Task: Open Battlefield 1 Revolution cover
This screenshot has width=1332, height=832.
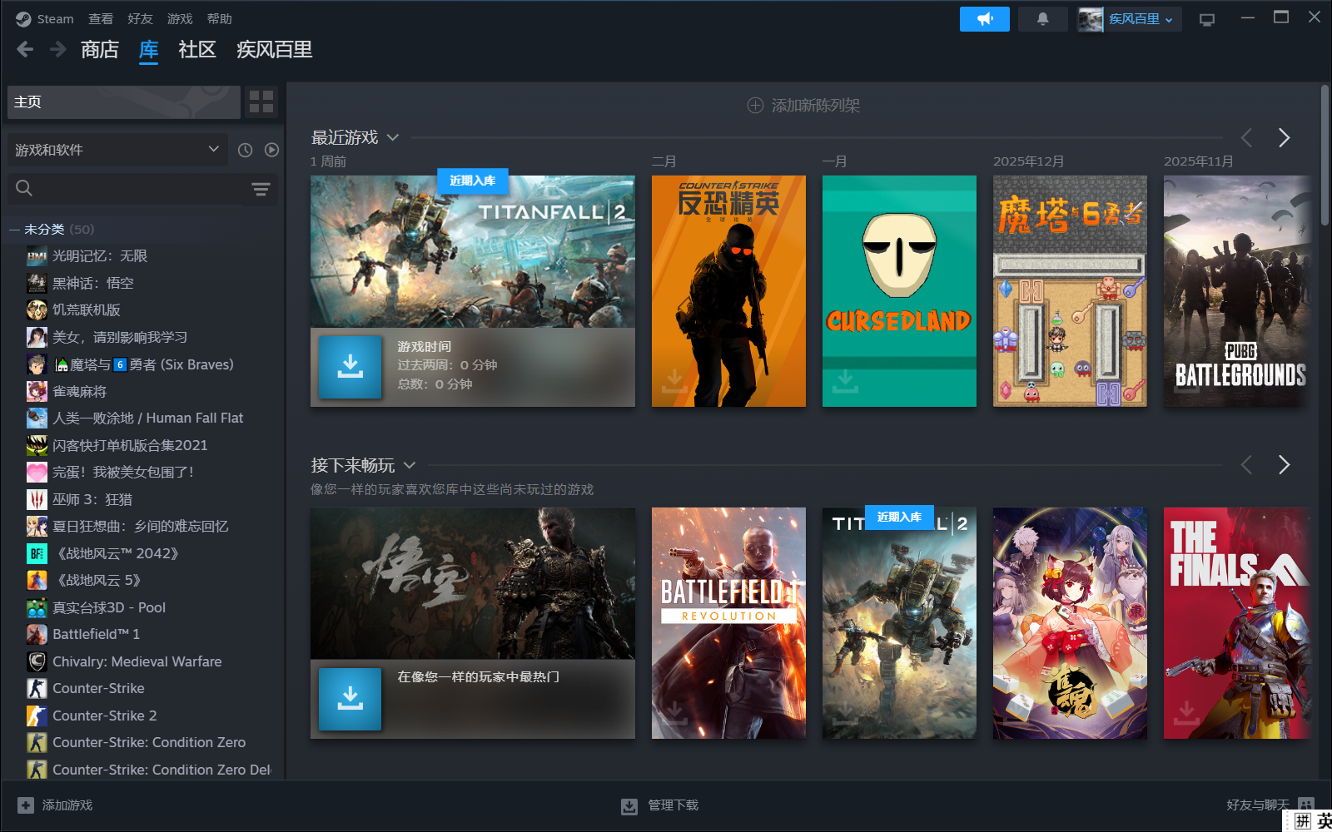Action: coord(728,623)
